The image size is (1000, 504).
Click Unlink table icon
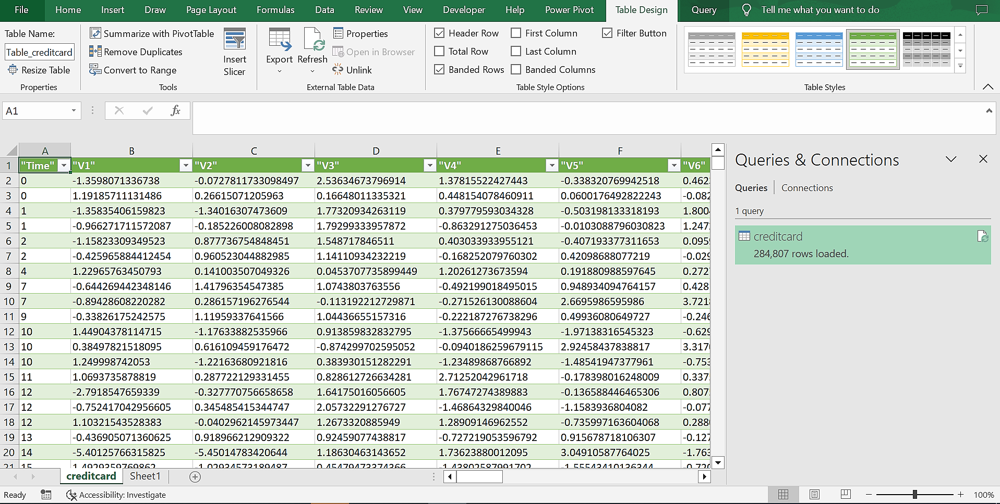click(338, 69)
